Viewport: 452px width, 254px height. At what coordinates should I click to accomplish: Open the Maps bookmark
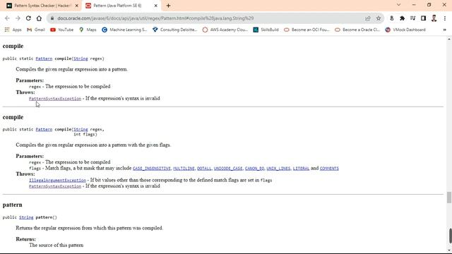(88, 30)
